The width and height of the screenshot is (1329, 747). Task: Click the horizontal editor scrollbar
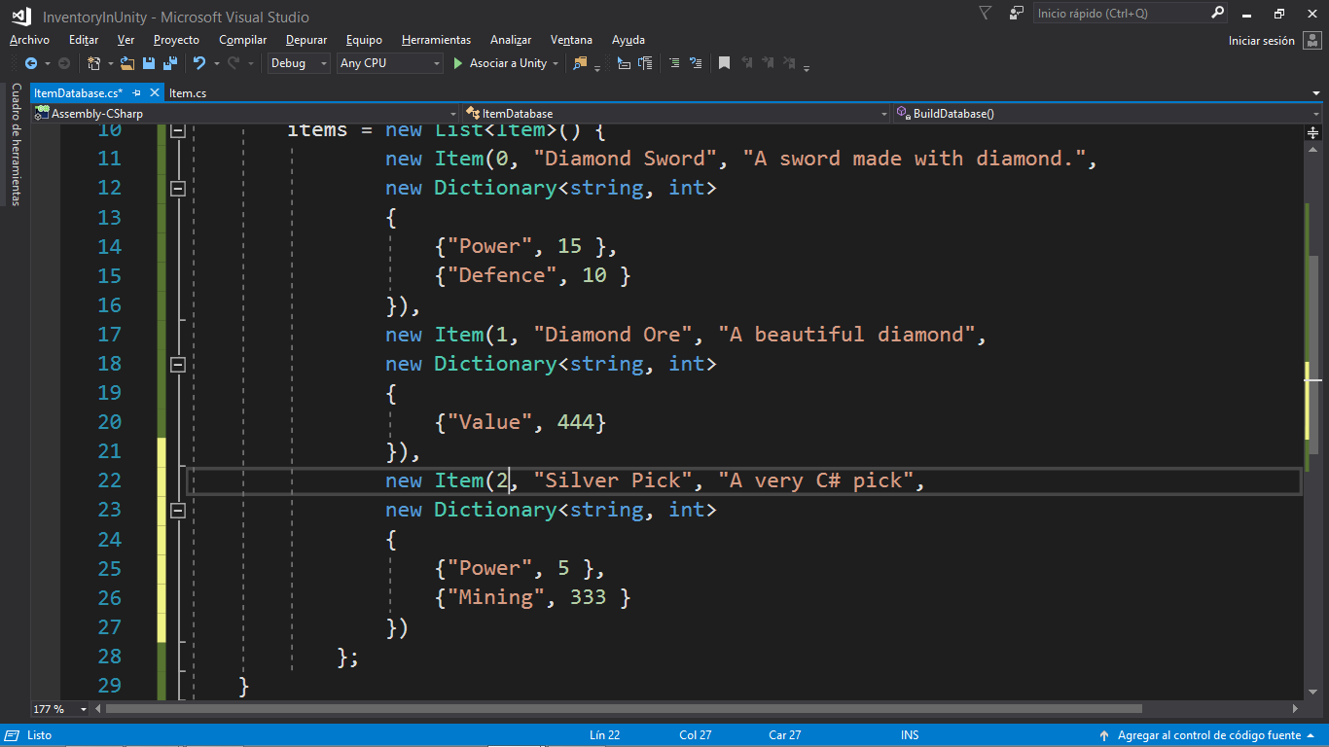click(x=696, y=709)
